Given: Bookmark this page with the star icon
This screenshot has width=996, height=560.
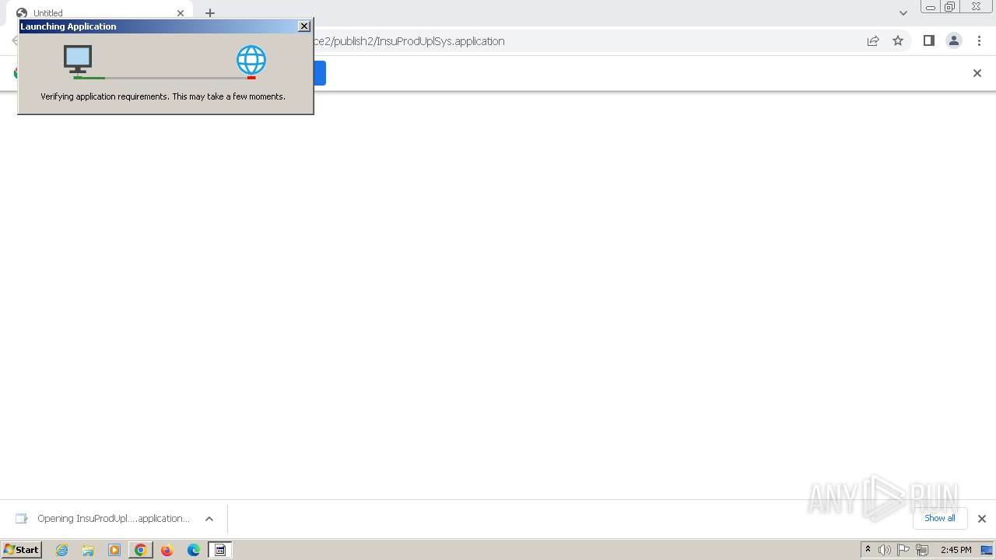Looking at the screenshot, I should point(898,41).
